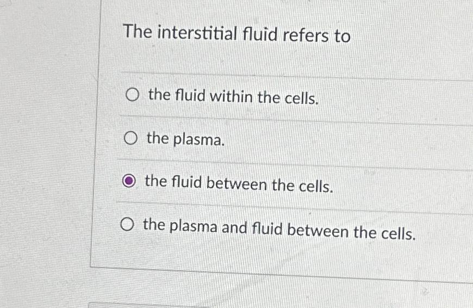Click the label "the plasma and fluid between the cells."
The width and height of the screenshot is (473, 308).
pyautogui.click(x=279, y=229)
